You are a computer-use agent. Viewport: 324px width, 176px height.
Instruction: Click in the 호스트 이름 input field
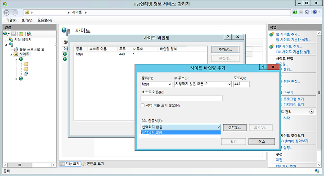click(181, 98)
